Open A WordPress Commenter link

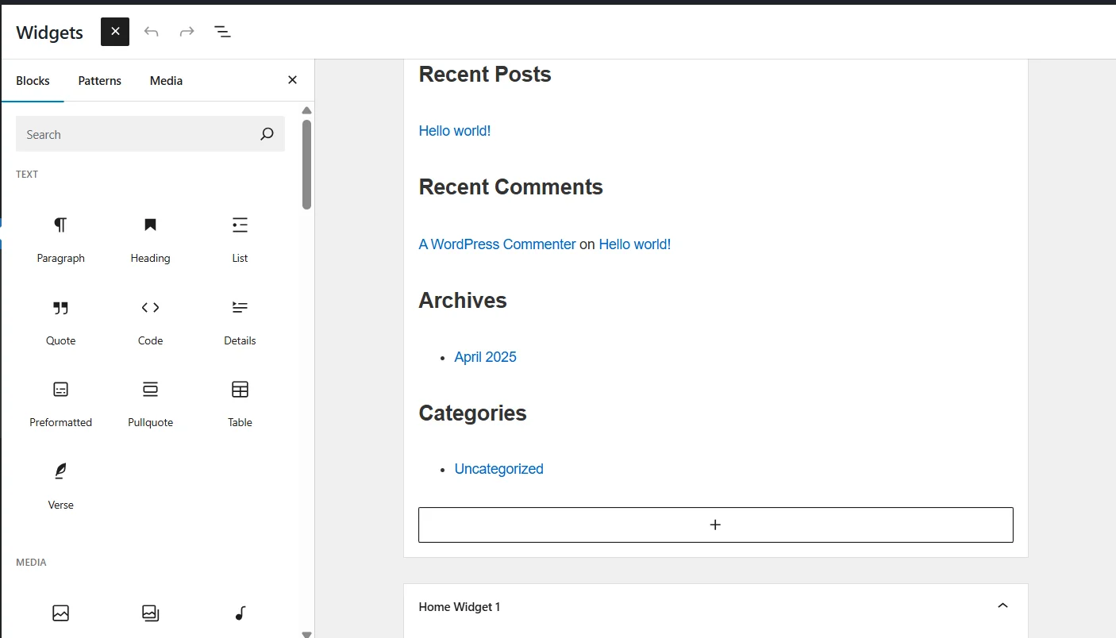click(x=497, y=244)
